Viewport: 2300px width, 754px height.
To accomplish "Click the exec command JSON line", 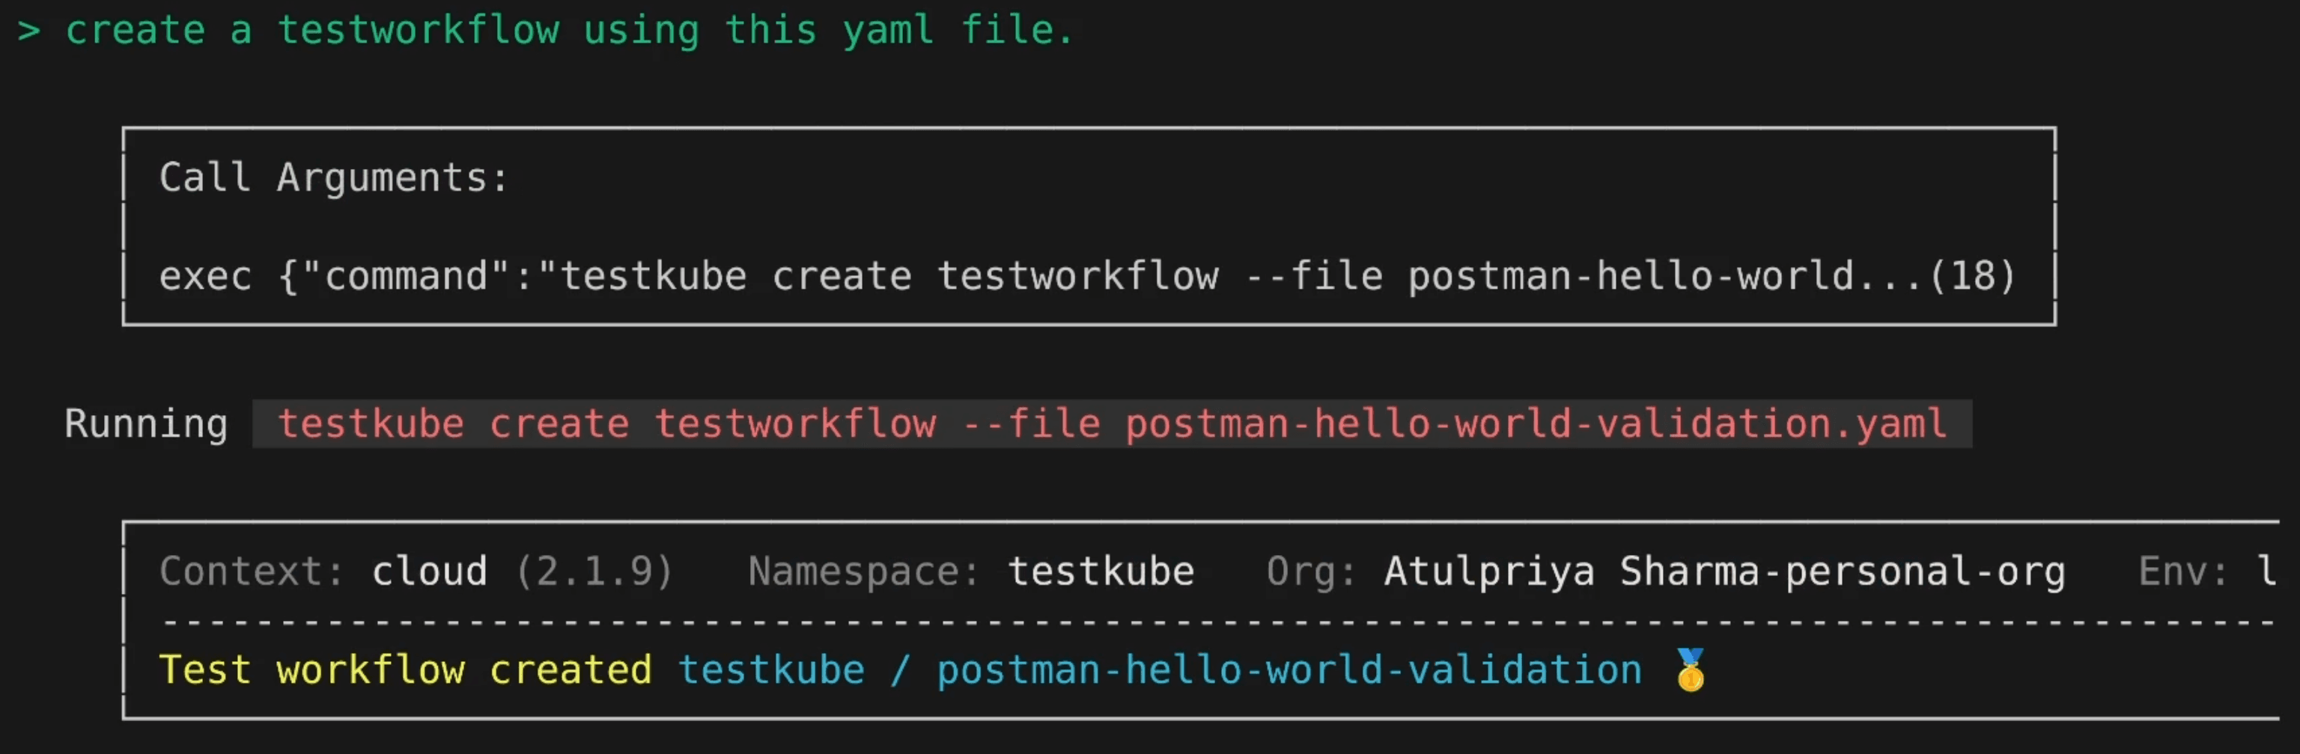I will click(x=1088, y=277).
